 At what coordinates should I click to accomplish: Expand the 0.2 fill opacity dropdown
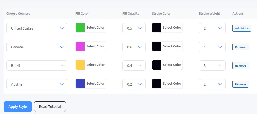[x=134, y=84]
